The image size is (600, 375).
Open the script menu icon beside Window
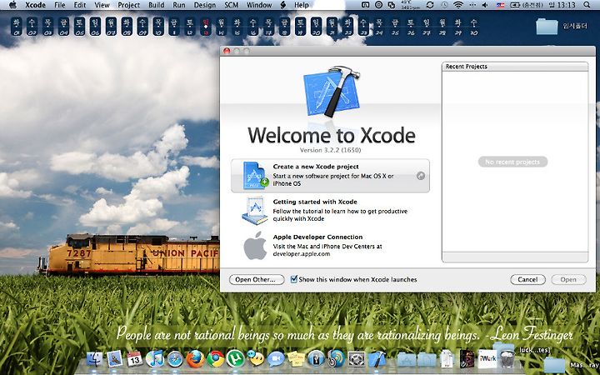(x=283, y=5)
